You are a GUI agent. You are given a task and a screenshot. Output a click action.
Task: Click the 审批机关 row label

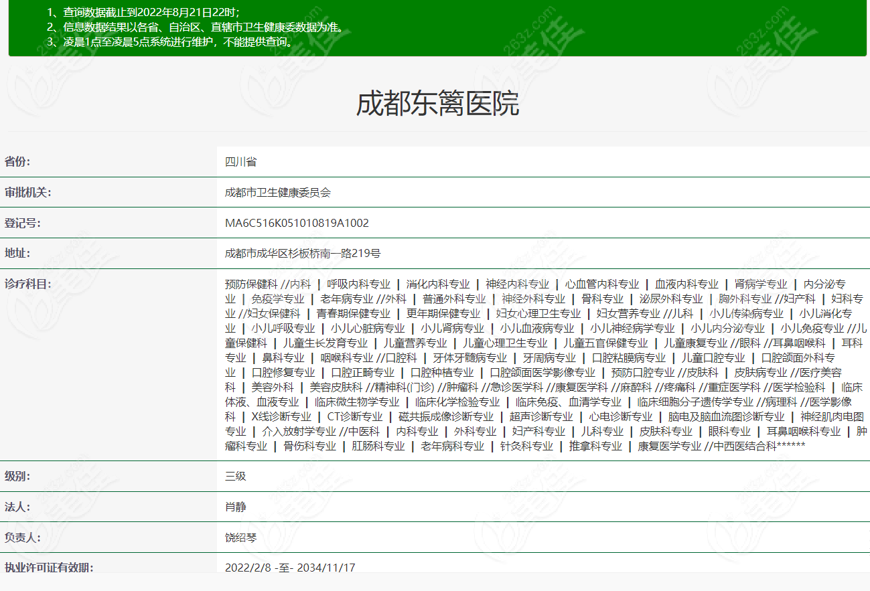[28, 192]
